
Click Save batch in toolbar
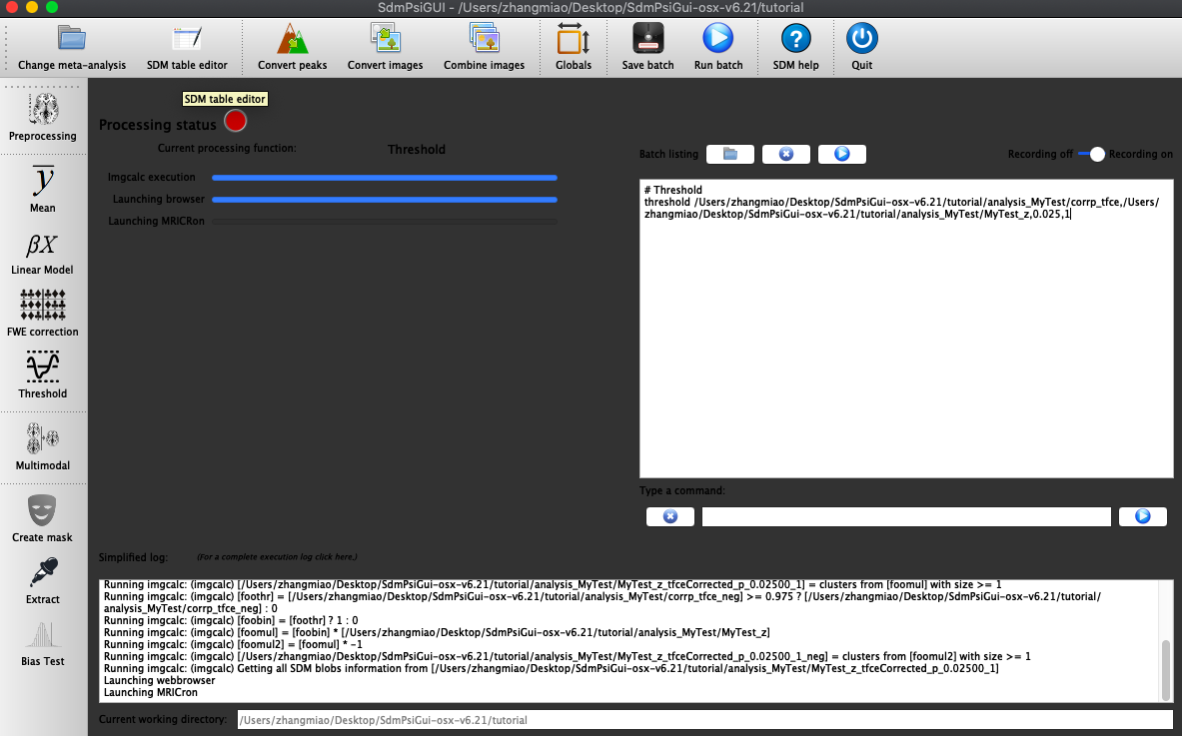647,40
